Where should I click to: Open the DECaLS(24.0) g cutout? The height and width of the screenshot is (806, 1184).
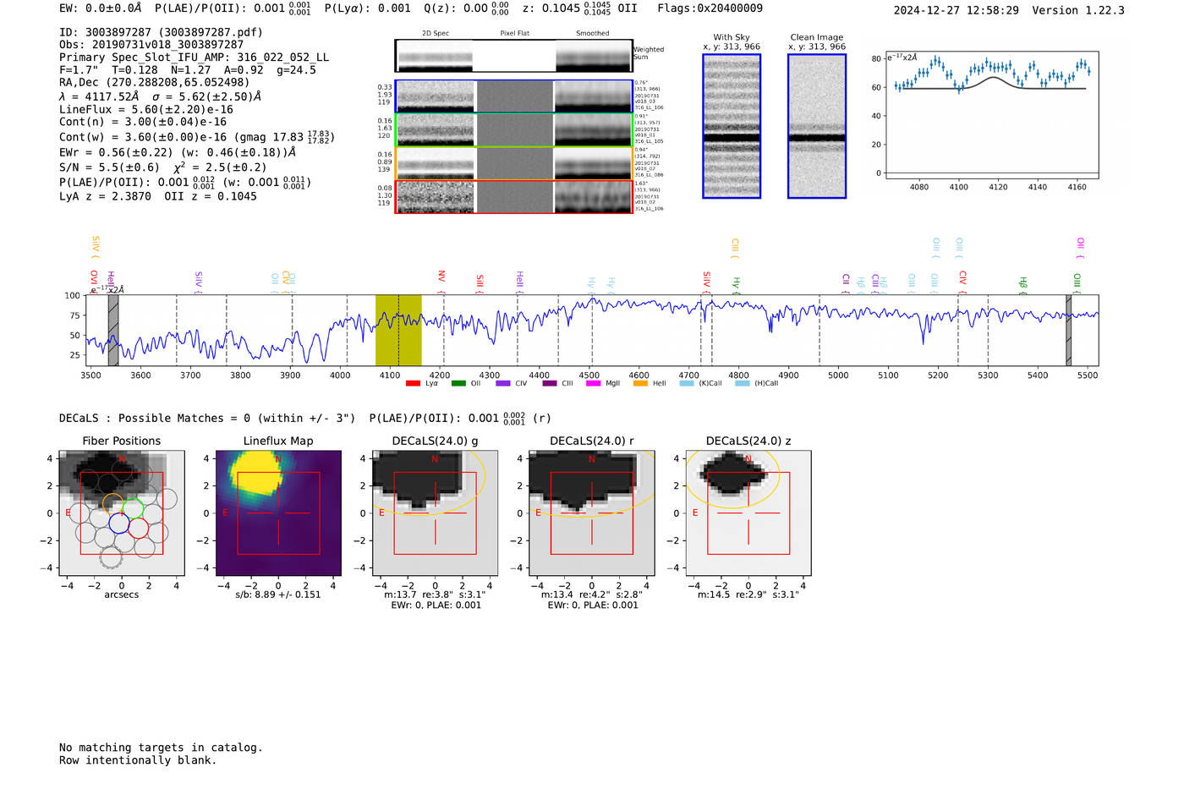[x=436, y=513]
